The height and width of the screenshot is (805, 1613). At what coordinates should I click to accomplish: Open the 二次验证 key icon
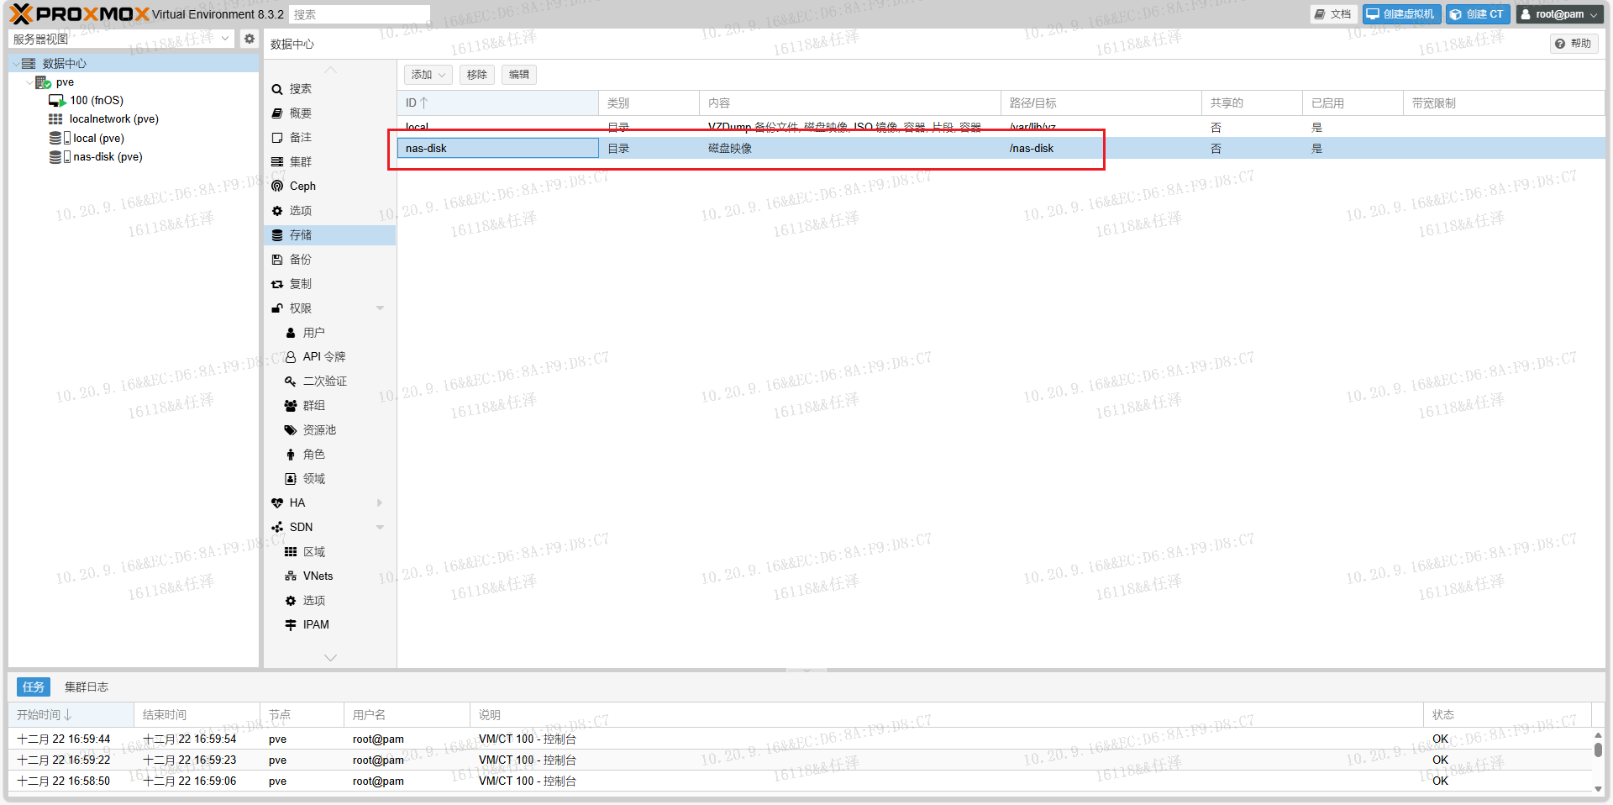[291, 381]
